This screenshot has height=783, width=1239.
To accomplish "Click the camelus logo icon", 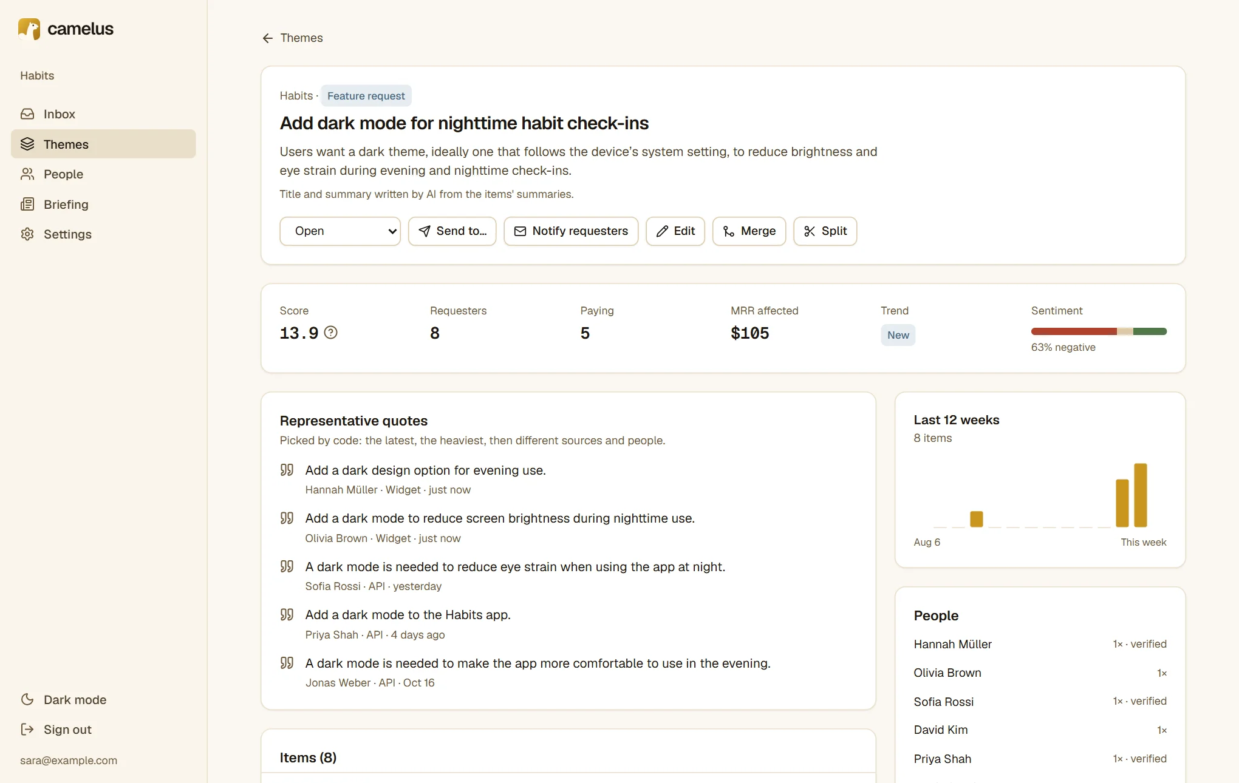I will coord(29,29).
